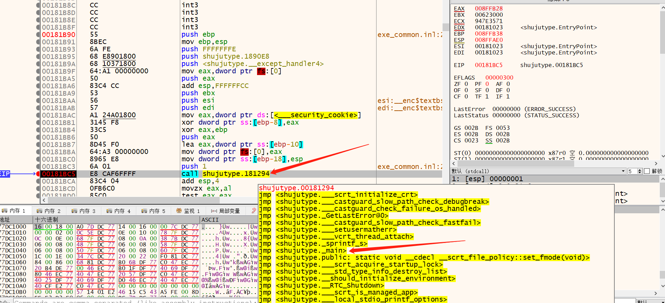Select the push shujutype.1890E8 instruction
This screenshot has width=665, height=303.
(225, 57)
